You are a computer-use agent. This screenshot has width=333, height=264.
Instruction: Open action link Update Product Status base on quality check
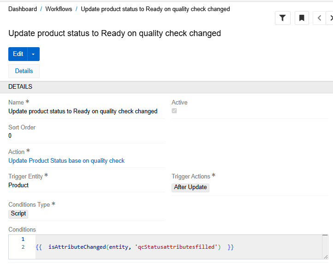pyautogui.click(x=66, y=160)
